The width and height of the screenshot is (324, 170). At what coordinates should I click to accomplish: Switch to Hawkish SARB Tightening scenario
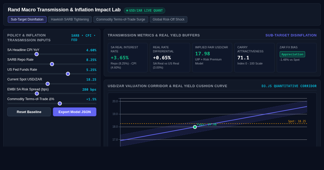click(70, 19)
